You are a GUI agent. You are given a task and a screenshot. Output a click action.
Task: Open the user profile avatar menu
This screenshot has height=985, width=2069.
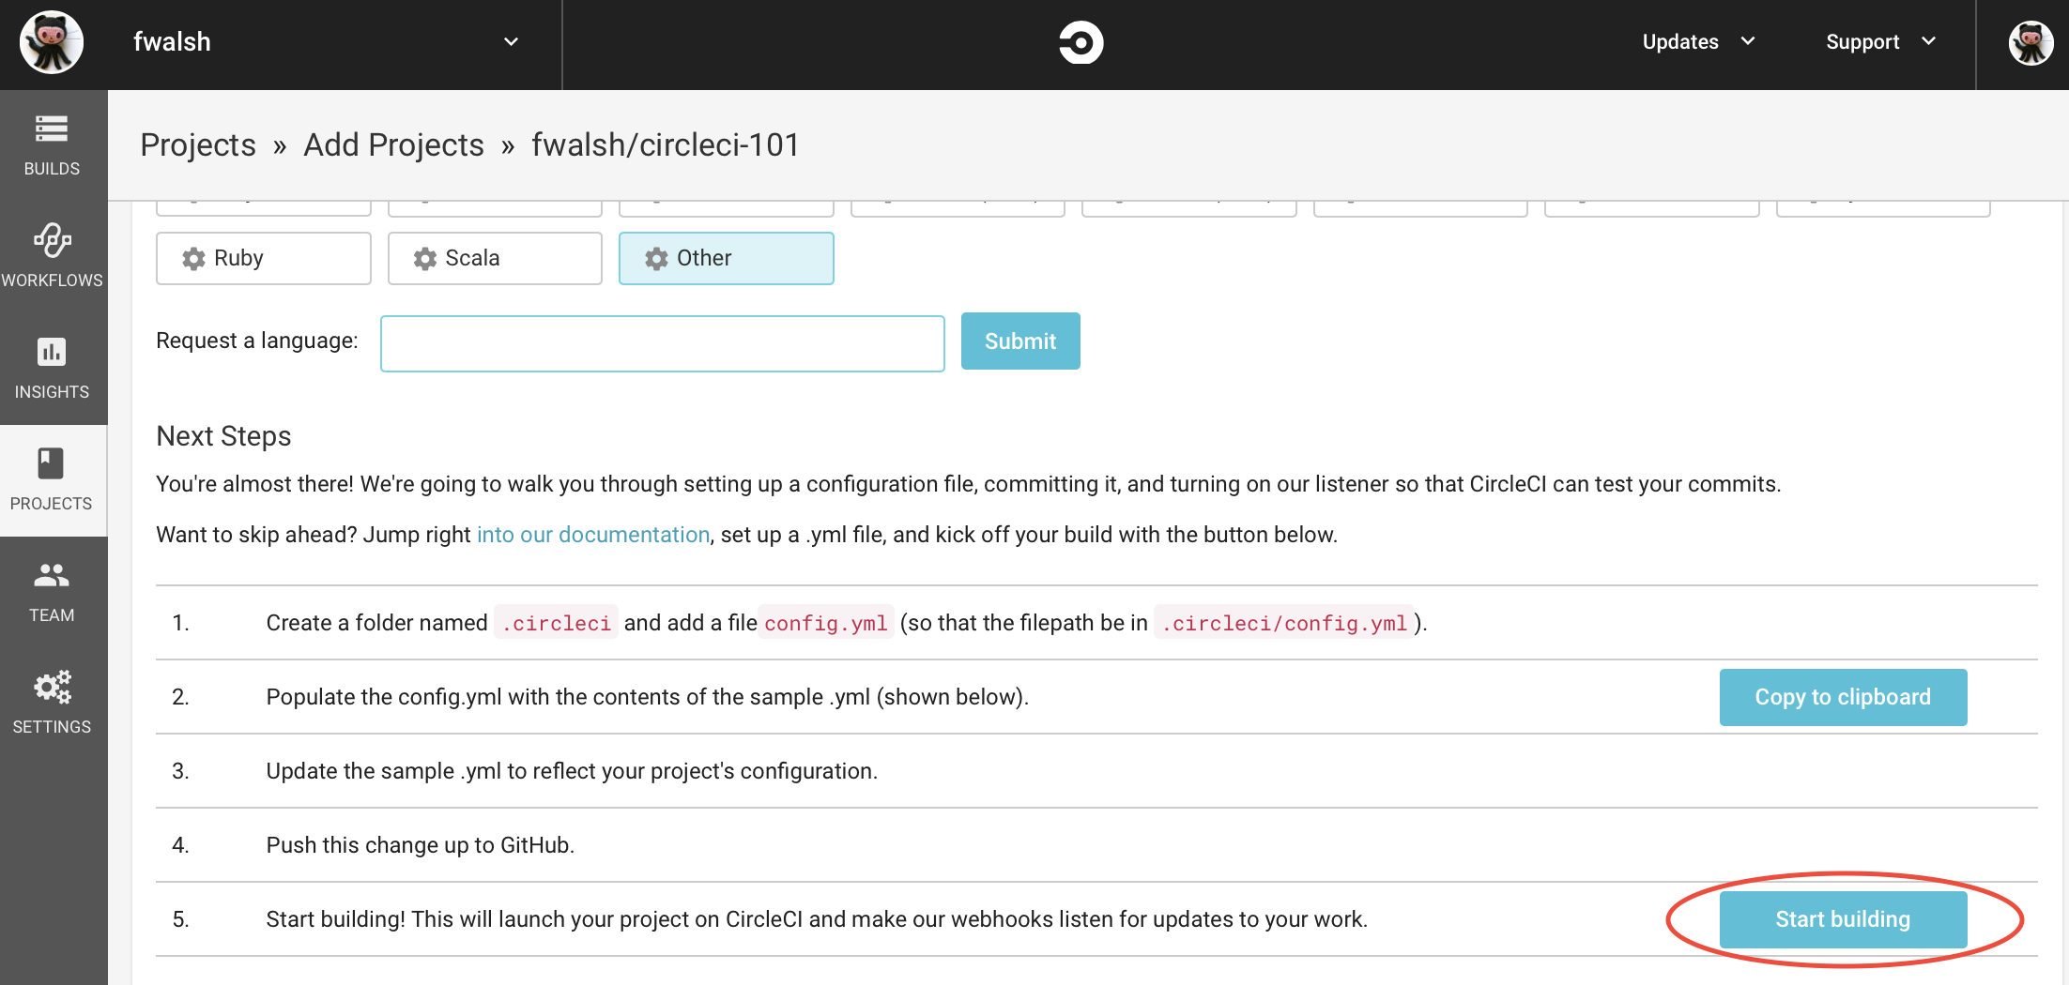point(2031,42)
